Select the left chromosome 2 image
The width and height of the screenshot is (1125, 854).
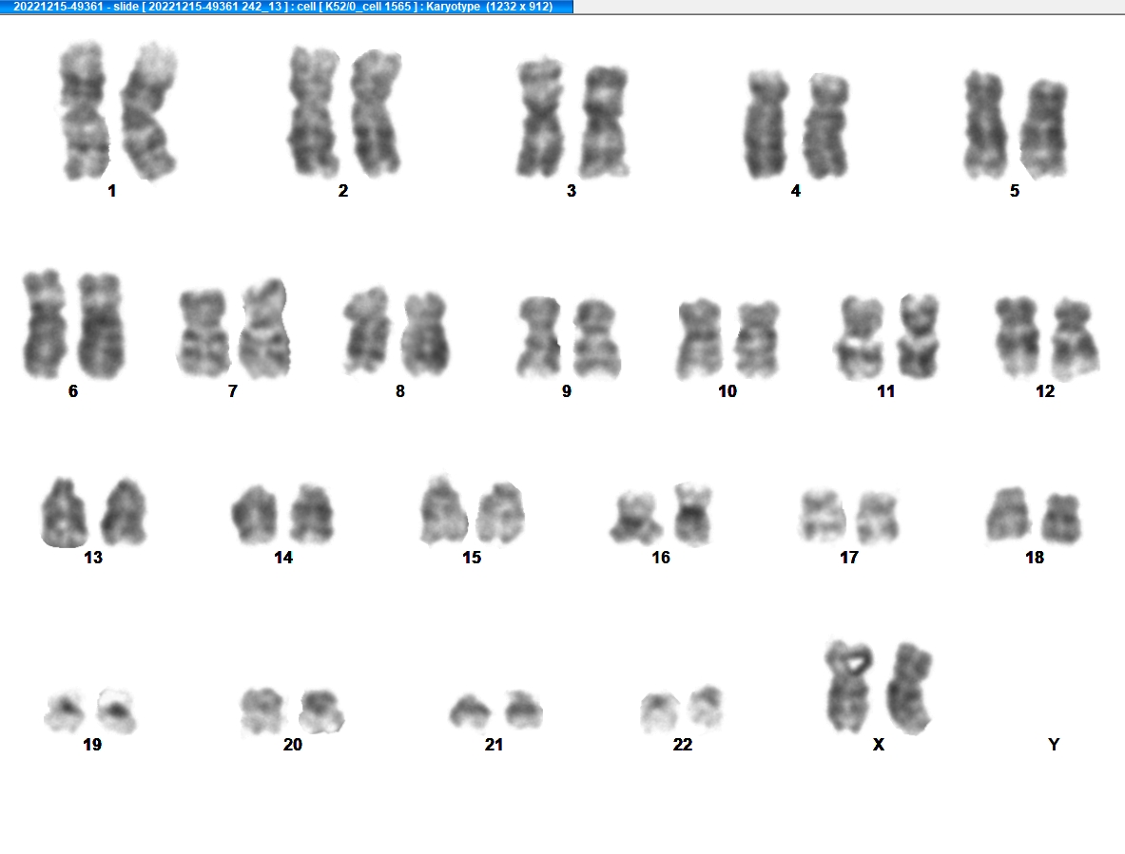[314, 112]
